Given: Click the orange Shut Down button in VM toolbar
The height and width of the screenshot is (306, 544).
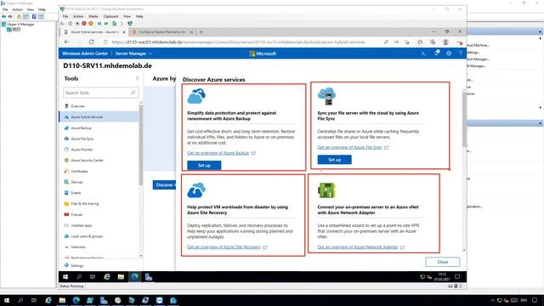Looking at the screenshot, I should (91, 24).
